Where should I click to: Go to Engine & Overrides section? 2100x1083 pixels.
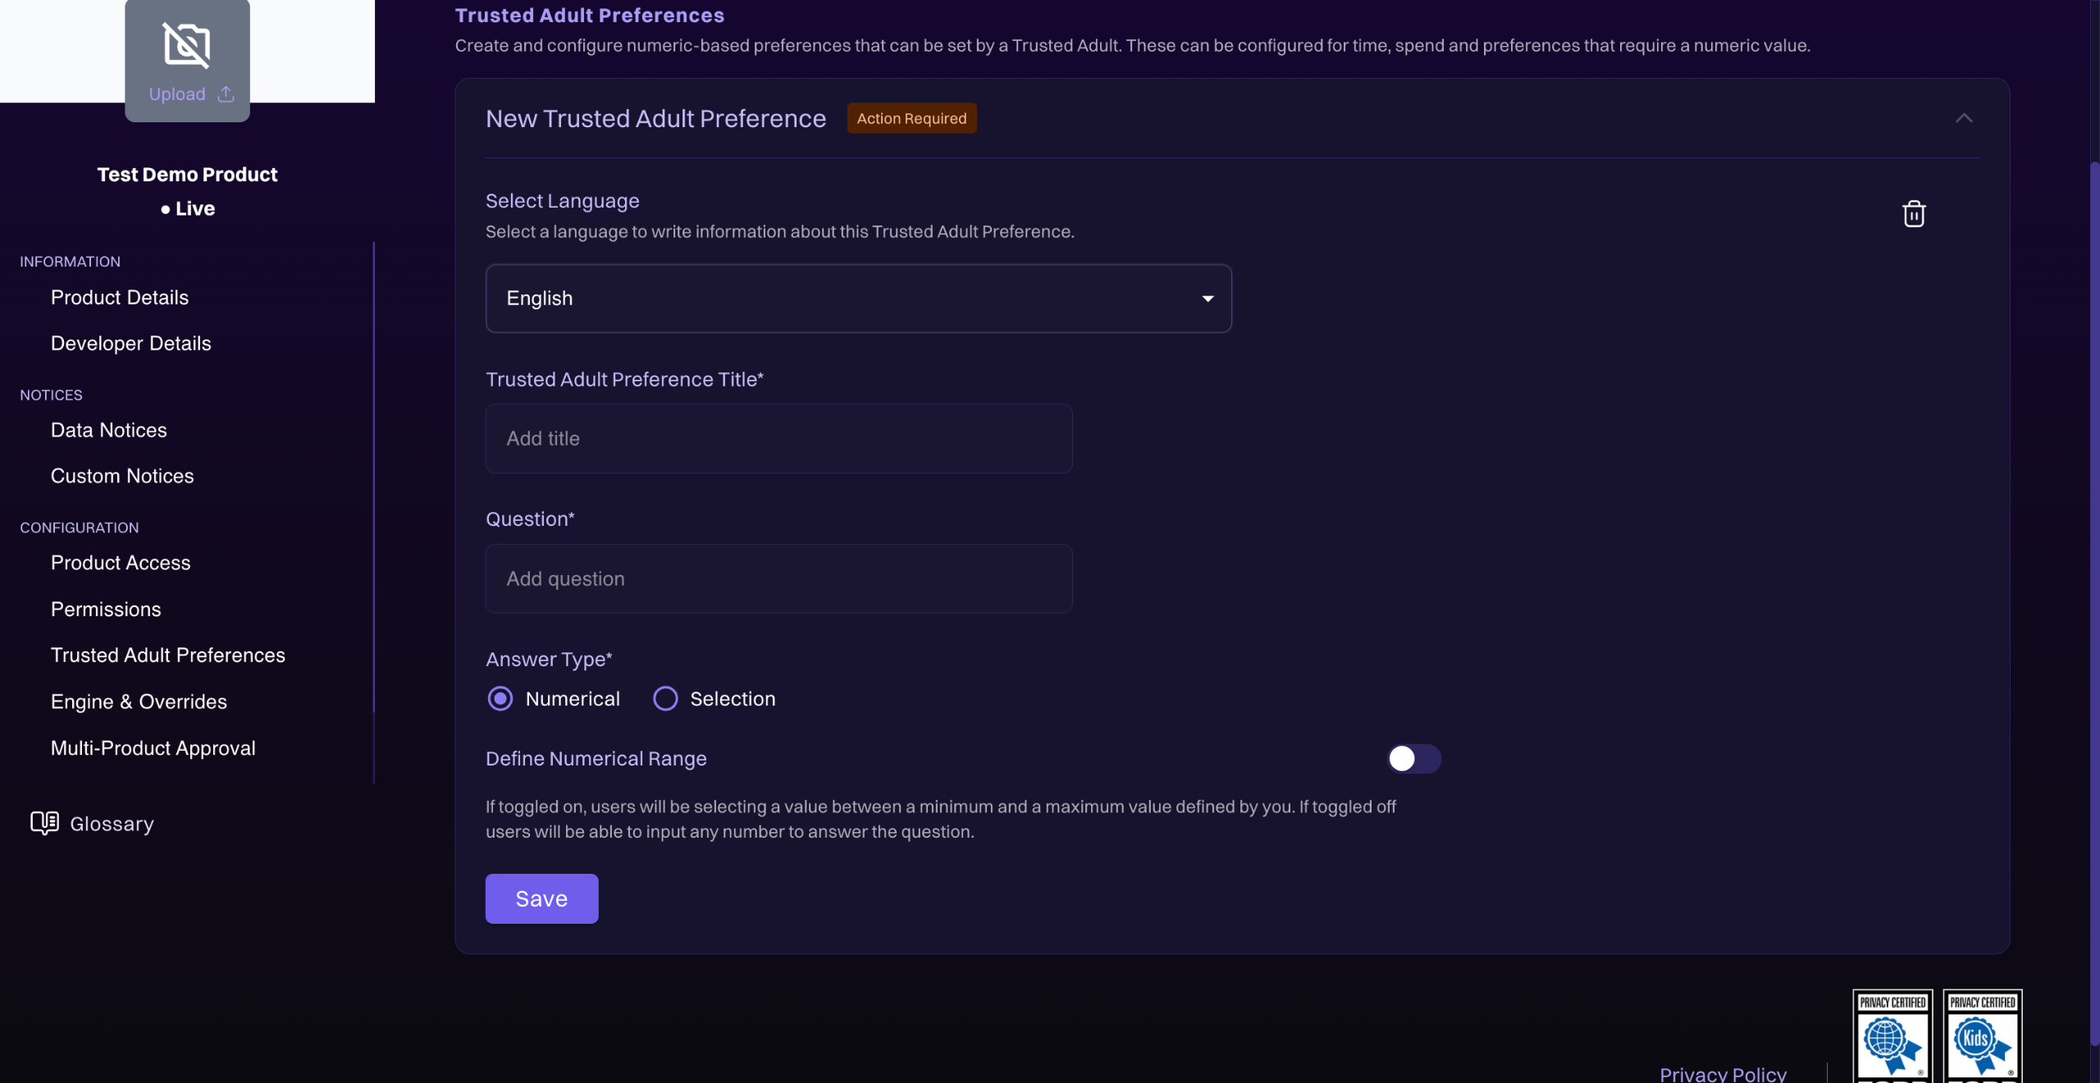139,702
